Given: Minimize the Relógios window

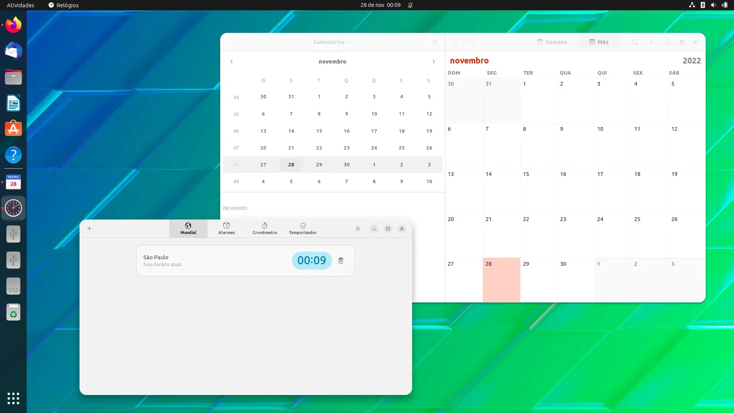Looking at the screenshot, I should pyautogui.click(x=374, y=229).
